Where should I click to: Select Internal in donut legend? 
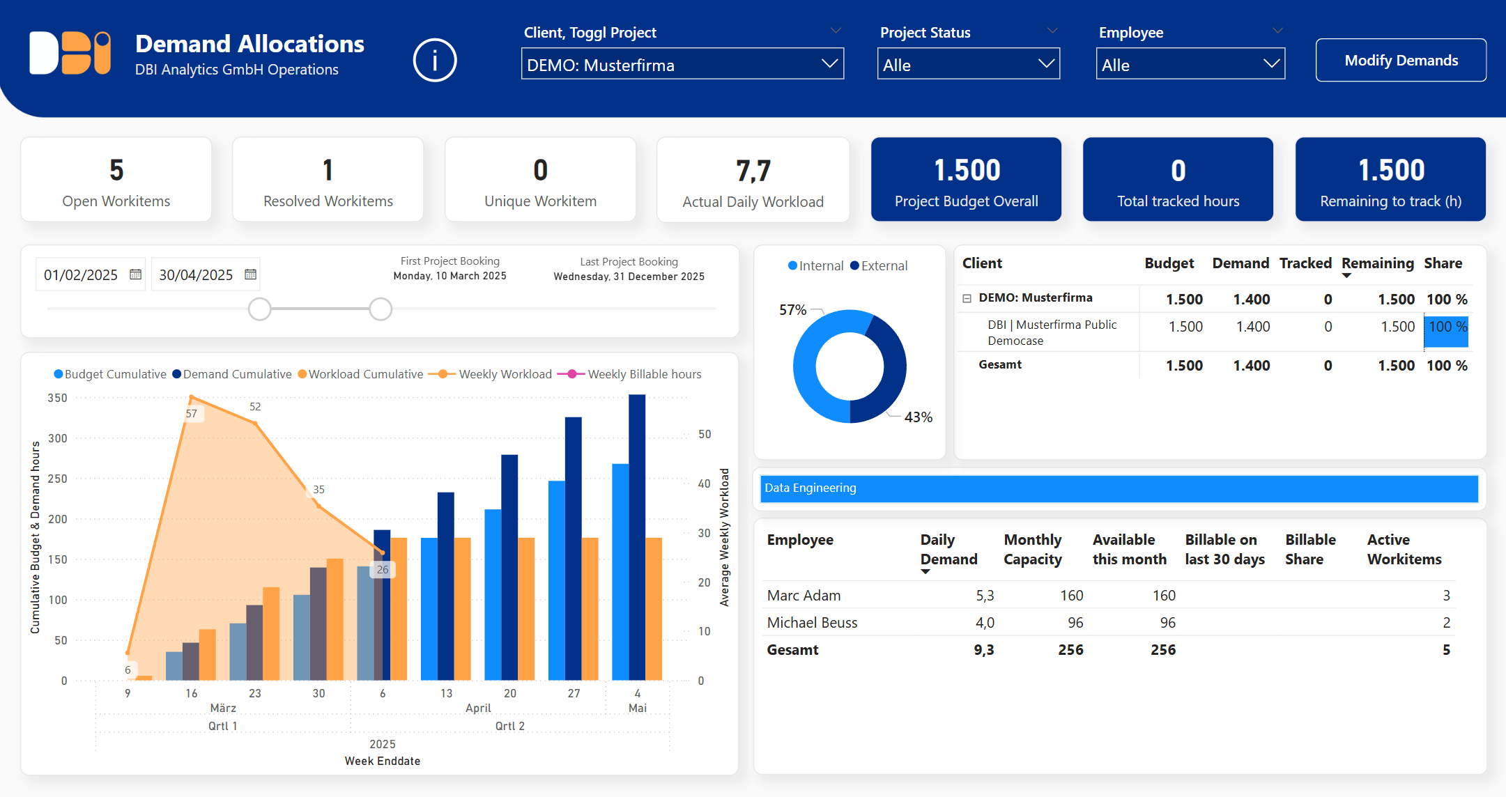pos(815,265)
